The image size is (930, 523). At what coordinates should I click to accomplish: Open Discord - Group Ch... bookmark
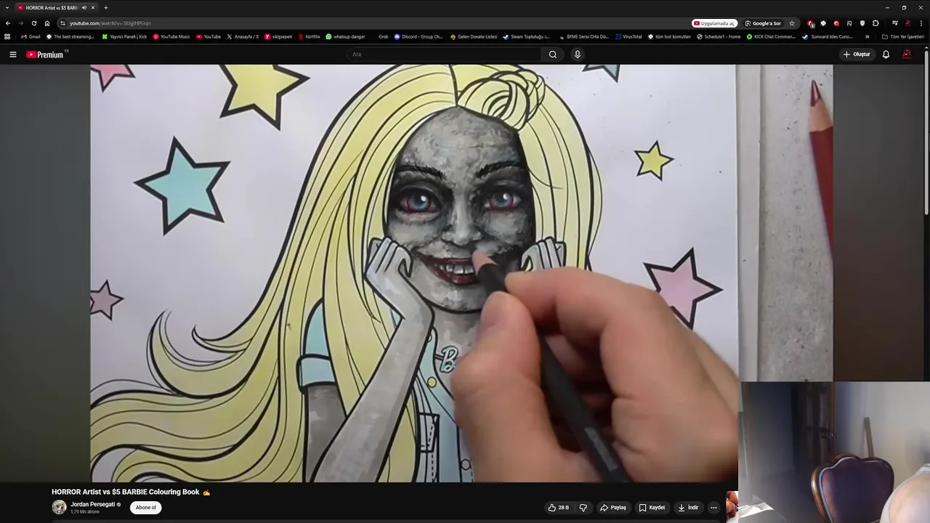tap(418, 36)
